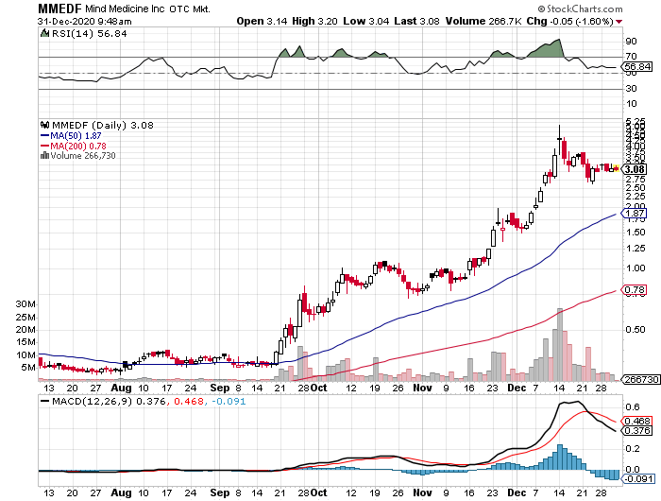This screenshot has width=661, height=501.
Task: Click the MA(200) 0.78 legend label
Action: click(78, 146)
